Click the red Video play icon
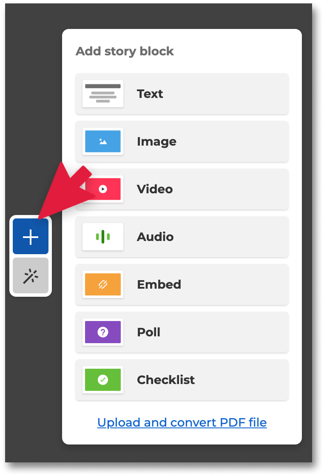This screenshot has height=476, width=324. coord(103,189)
